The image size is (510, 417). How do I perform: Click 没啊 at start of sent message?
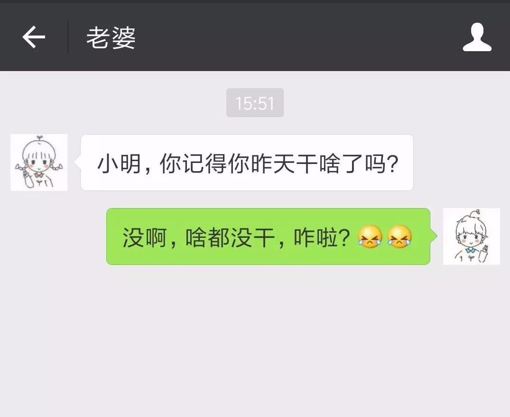tap(144, 237)
